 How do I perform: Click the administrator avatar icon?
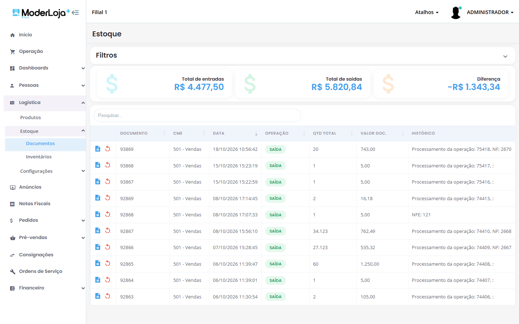pyautogui.click(x=456, y=13)
